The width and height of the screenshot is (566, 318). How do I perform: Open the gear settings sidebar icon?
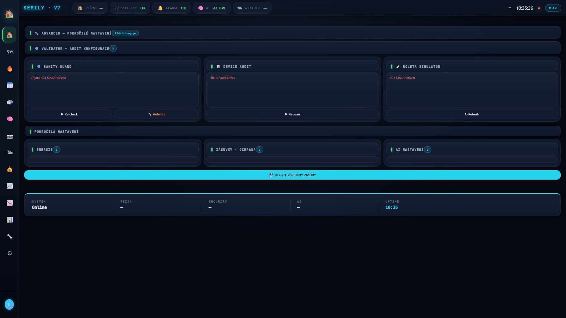pos(10,253)
